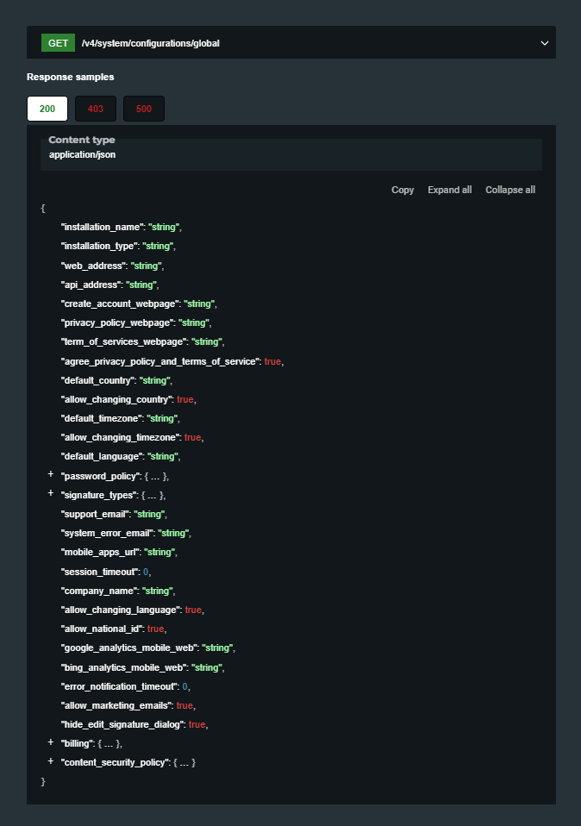Image resolution: width=581 pixels, height=826 pixels.
Task: Collapse the GET endpoint chevron
Action: [544, 42]
